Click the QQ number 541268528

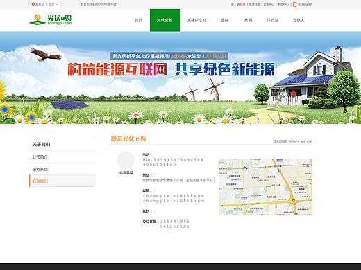[174, 226]
